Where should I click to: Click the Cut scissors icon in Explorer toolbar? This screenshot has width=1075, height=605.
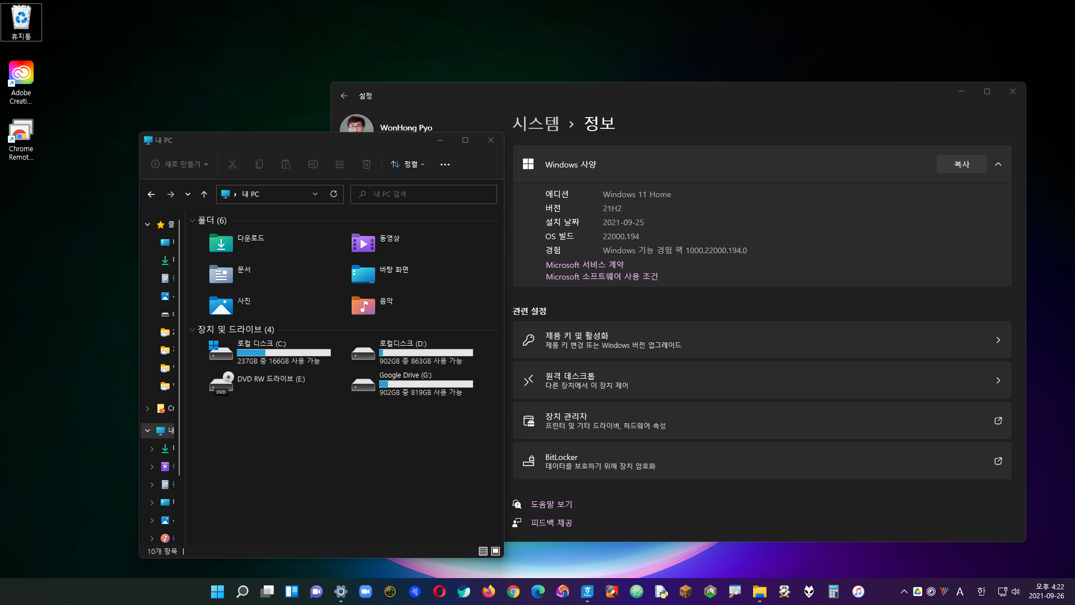click(x=232, y=164)
